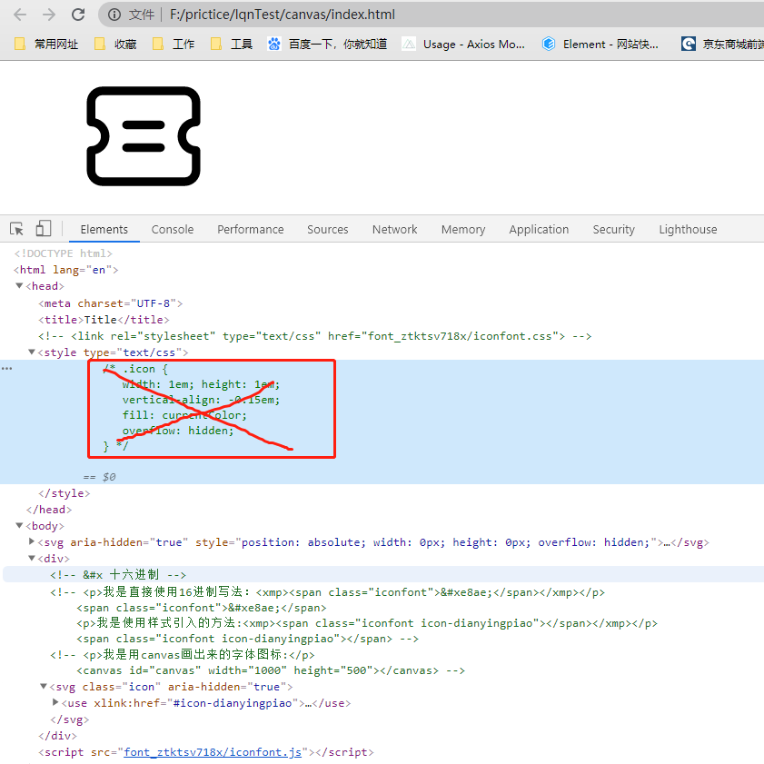Viewport: 764px width, 764px height.
Task: Collapse the style text/css node
Action: coord(32,352)
